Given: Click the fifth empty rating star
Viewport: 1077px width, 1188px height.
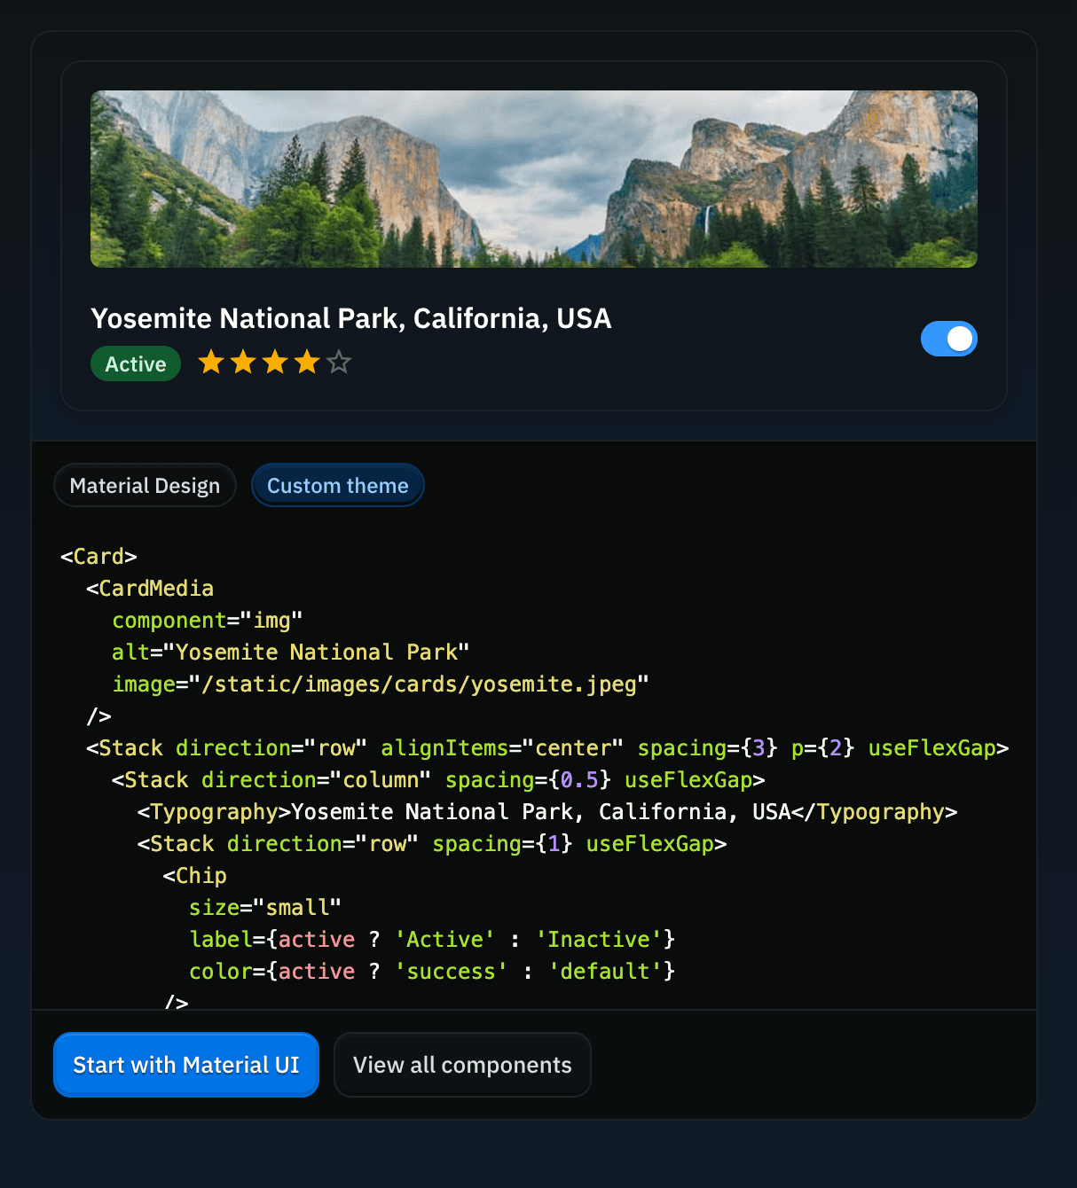Looking at the screenshot, I should [339, 362].
